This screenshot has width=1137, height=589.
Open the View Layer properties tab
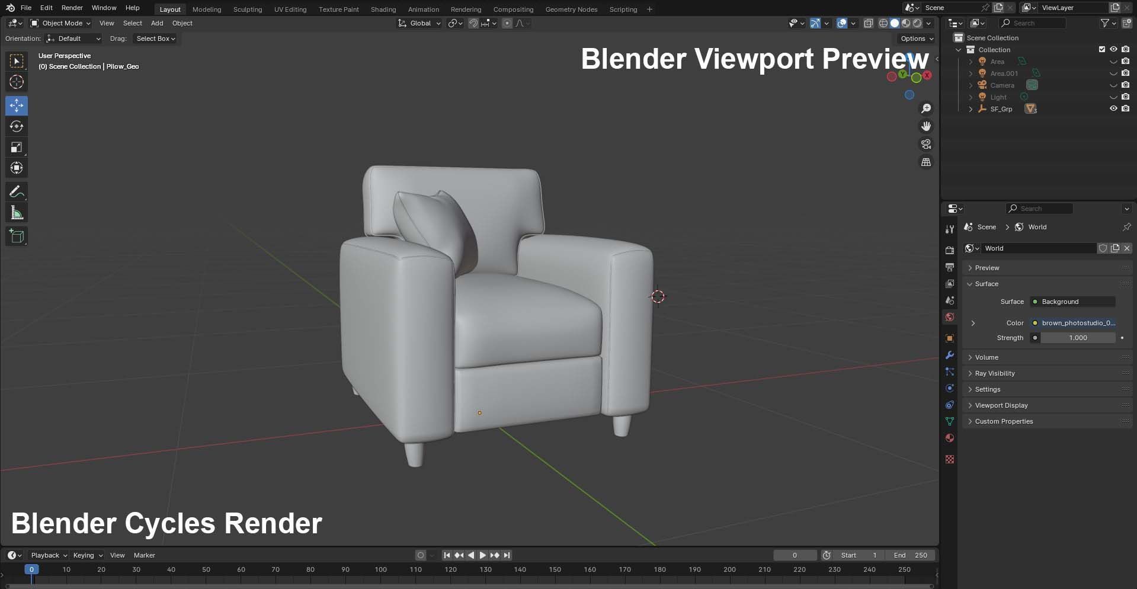point(950,284)
